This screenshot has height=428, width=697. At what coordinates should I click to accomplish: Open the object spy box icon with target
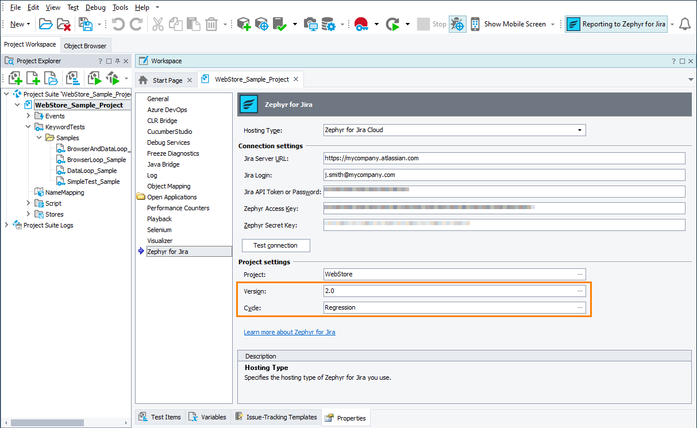click(262, 24)
